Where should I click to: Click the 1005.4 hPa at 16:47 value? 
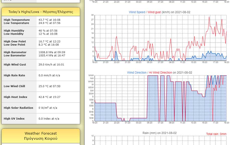[x=52, y=55]
